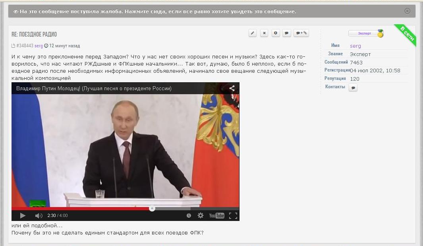
Task: Open the serg profile name link in sidebar
Action: (355, 46)
